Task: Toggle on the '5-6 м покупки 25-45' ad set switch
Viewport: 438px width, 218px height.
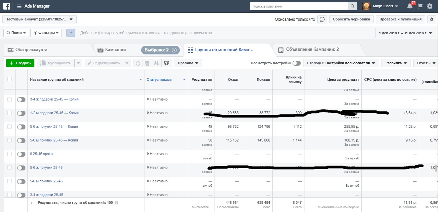Action: coord(21,181)
